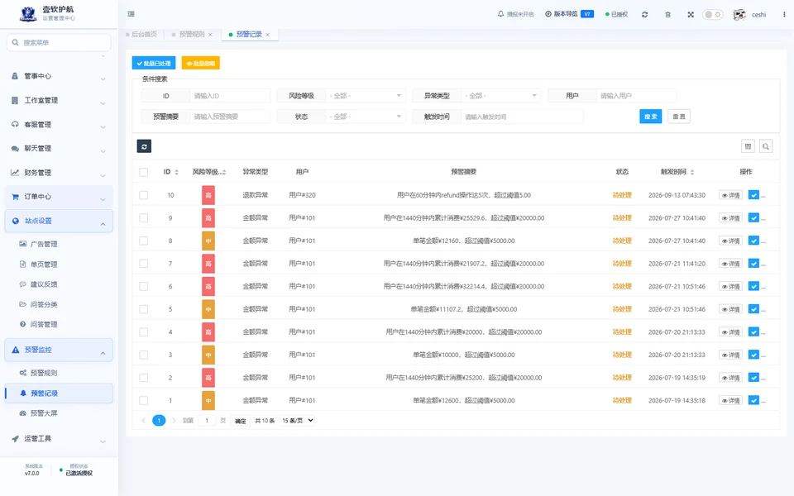The image size is (794, 496).
Task: Click the 批量已处理 button
Action: tap(154, 64)
